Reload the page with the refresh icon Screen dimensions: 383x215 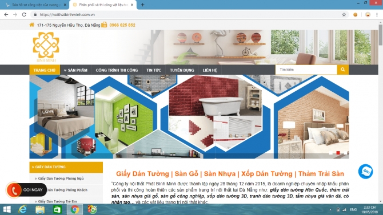pos(24,15)
